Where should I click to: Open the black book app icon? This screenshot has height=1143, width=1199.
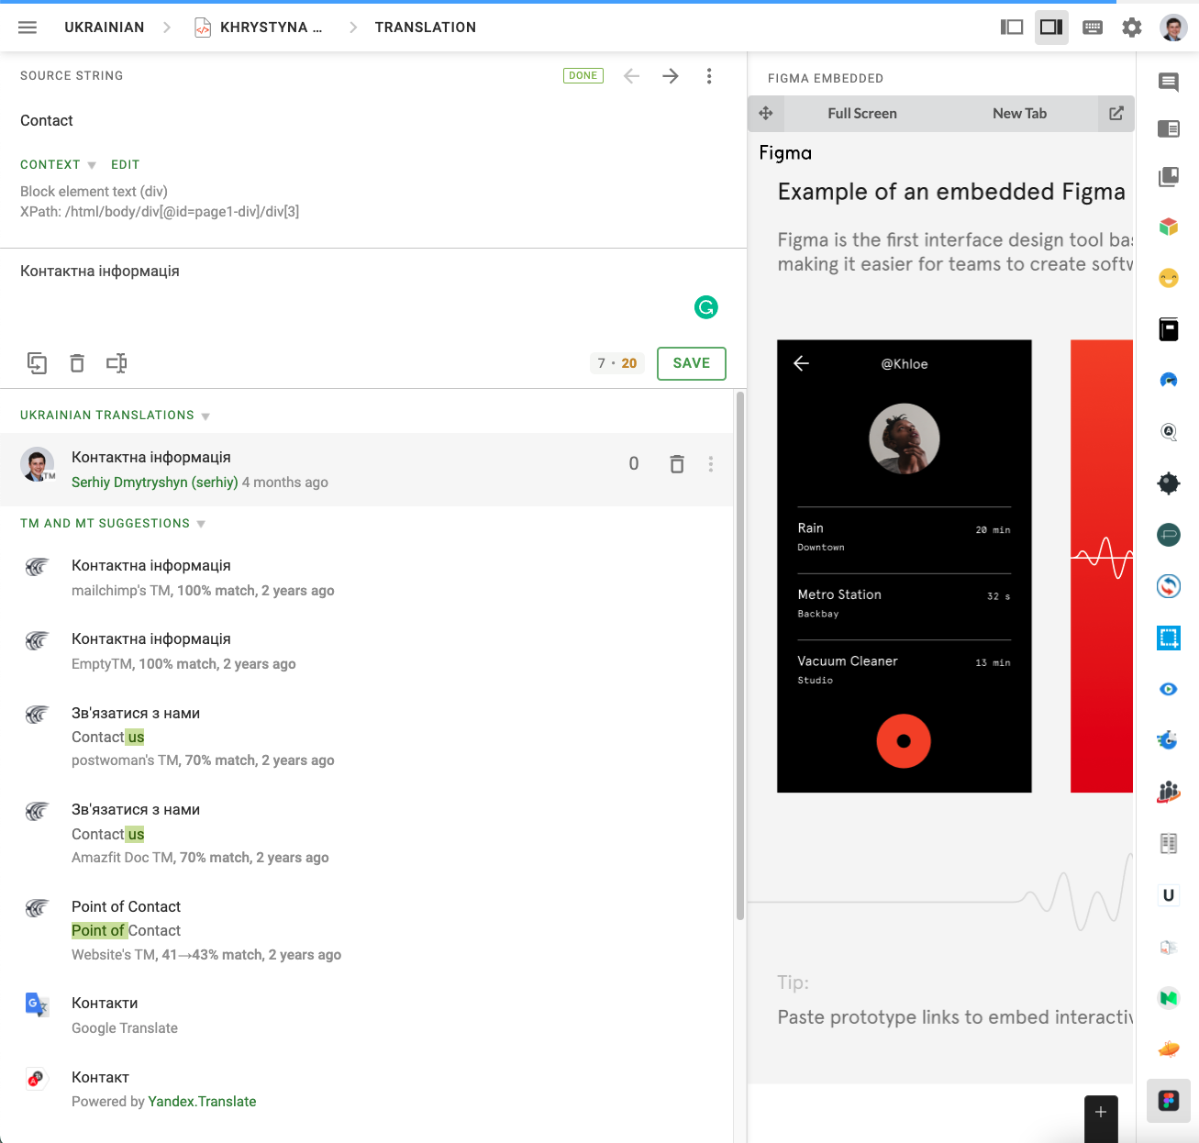coord(1169,329)
